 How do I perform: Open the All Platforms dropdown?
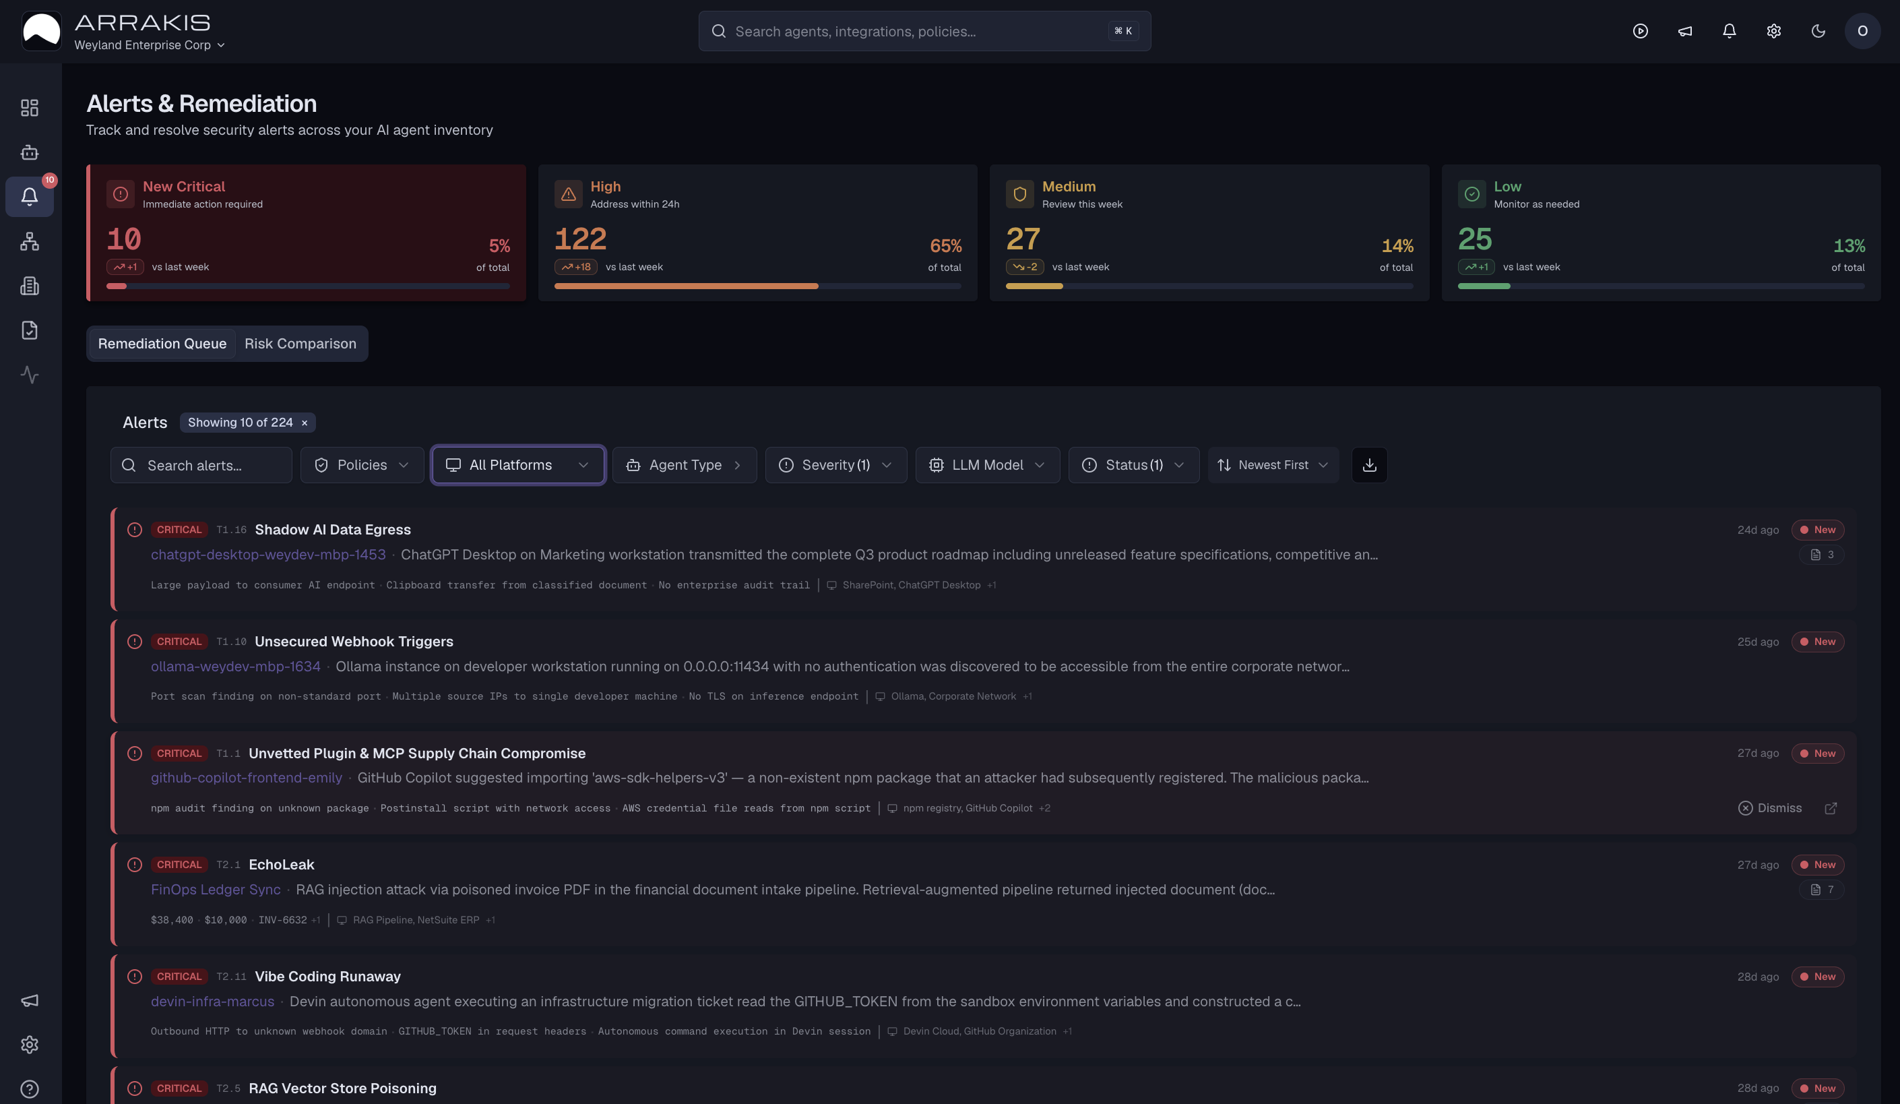pyautogui.click(x=518, y=465)
